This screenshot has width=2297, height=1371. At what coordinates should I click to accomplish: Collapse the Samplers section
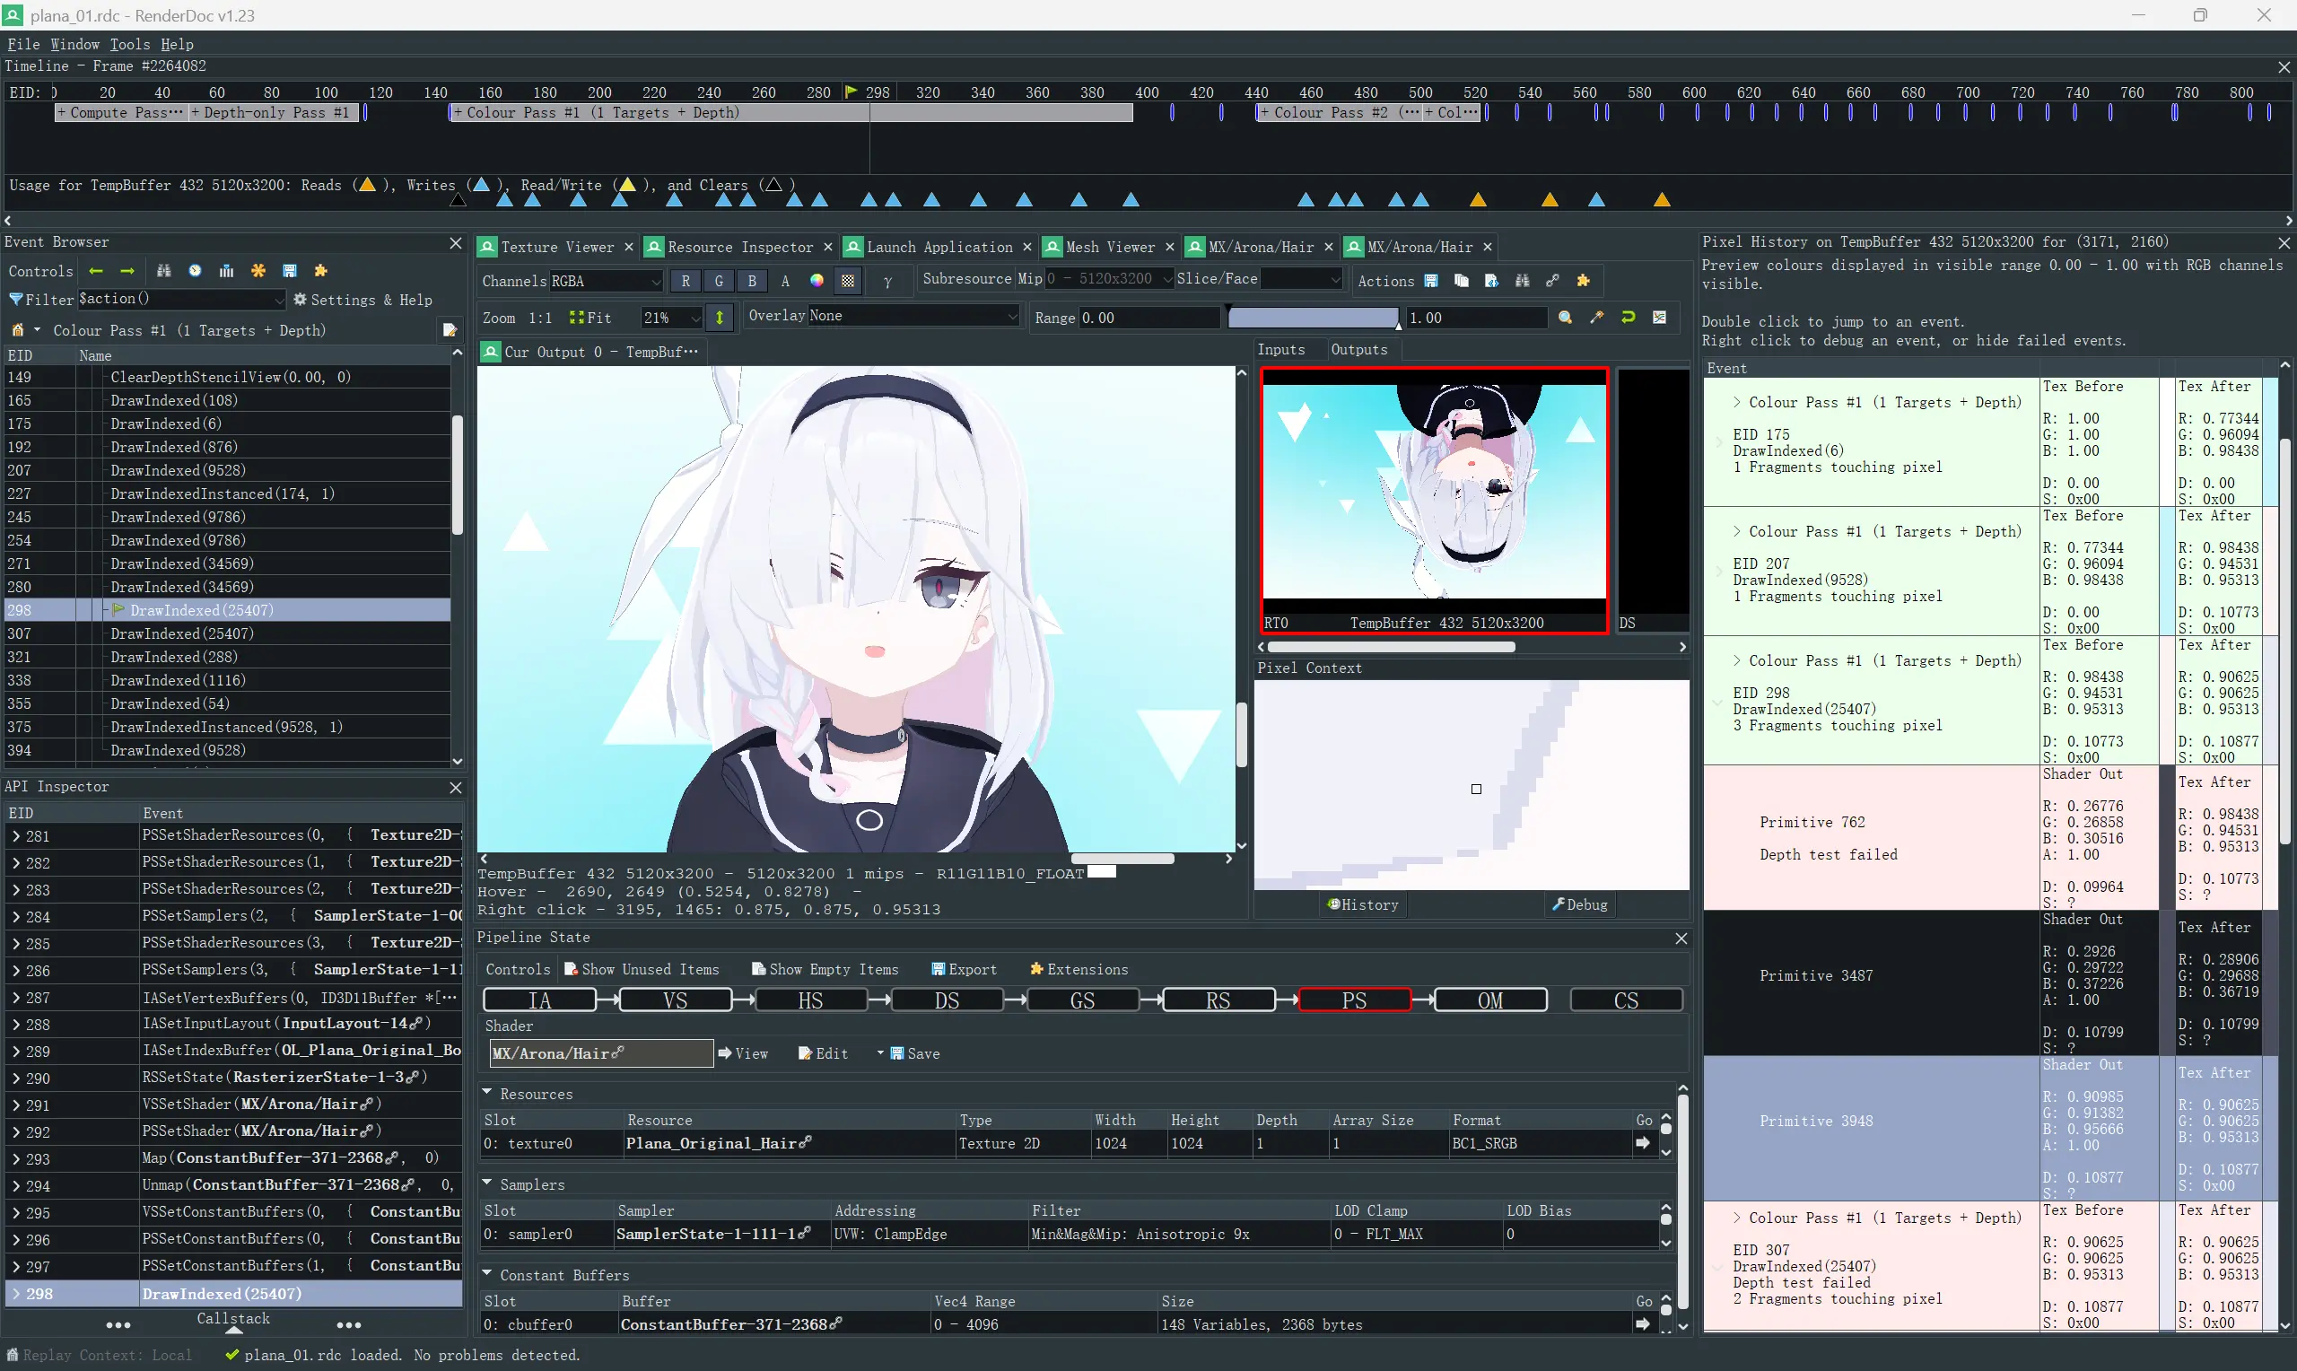[486, 1183]
